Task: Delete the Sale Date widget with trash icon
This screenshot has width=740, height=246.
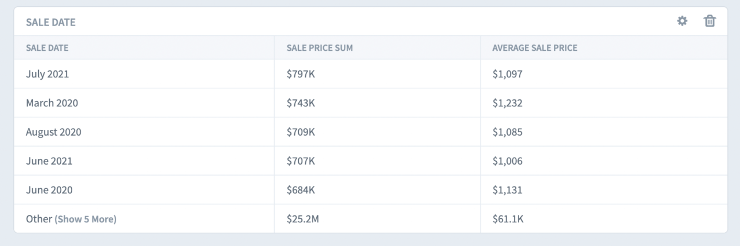Action: tap(709, 21)
